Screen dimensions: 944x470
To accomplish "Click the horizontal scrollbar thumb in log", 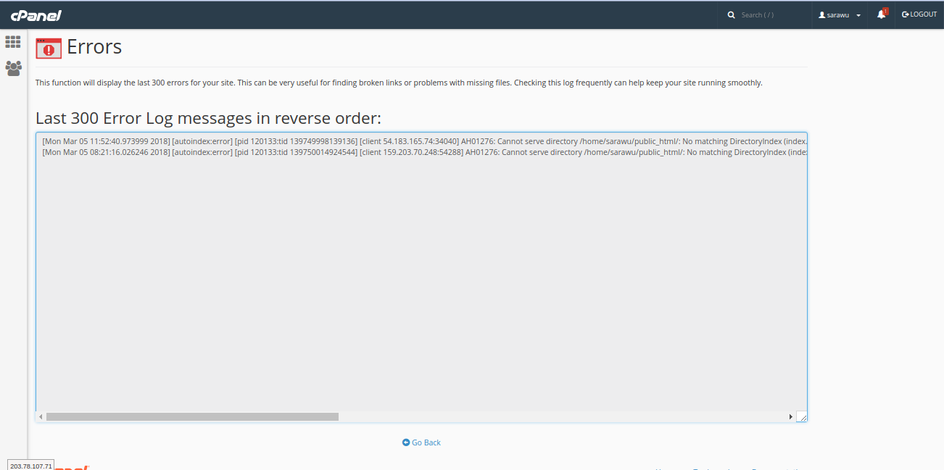I will (192, 417).
